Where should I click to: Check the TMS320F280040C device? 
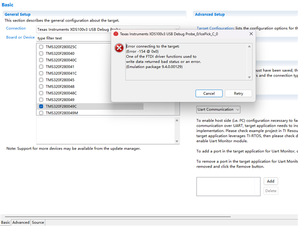click(41, 60)
